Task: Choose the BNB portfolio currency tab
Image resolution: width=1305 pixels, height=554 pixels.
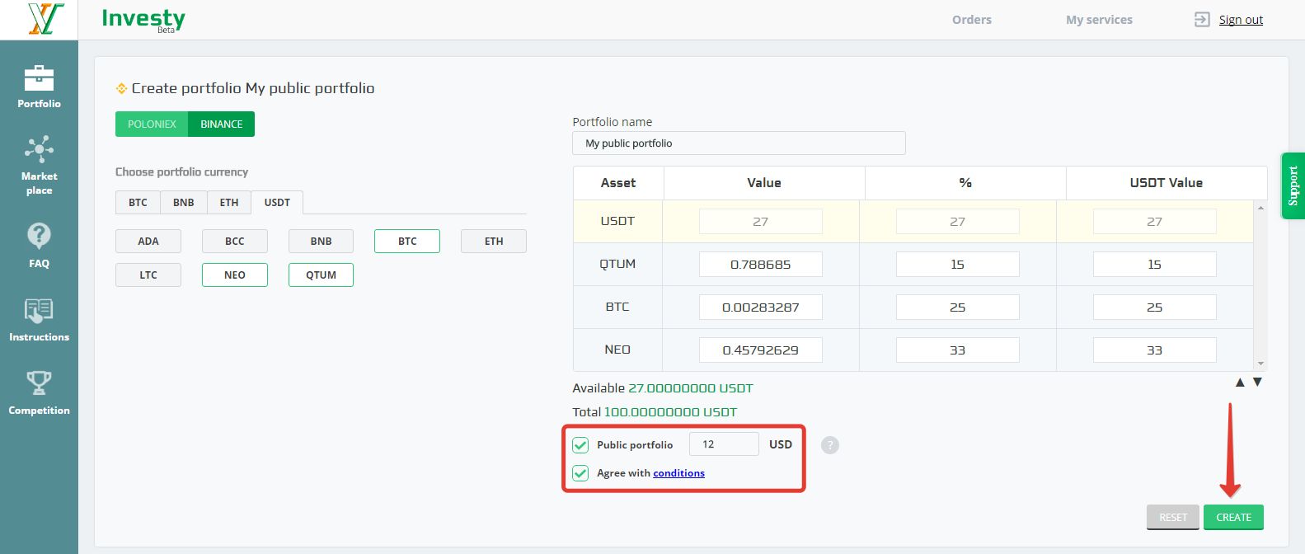Action: pos(184,203)
